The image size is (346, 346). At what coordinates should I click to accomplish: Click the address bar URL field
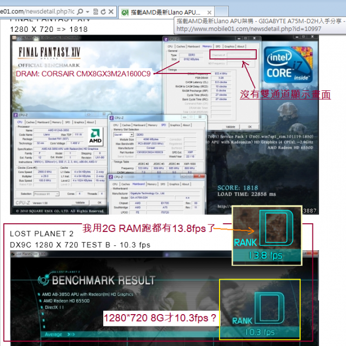[37, 11]
